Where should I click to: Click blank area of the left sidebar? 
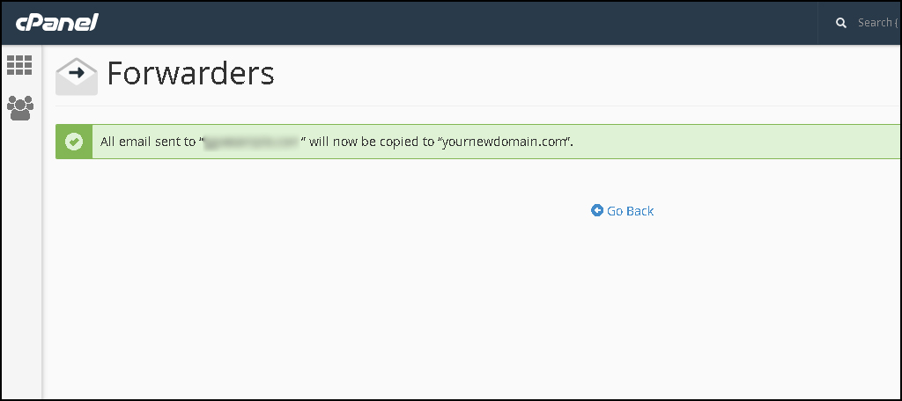pos(19,264)
